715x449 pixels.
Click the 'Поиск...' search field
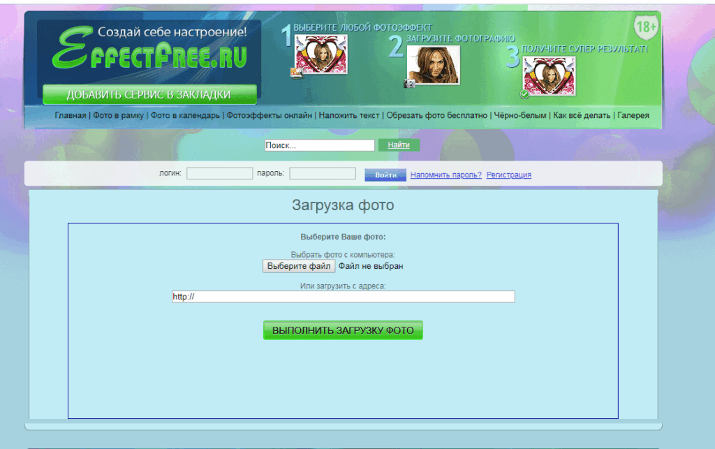[319, 145]
